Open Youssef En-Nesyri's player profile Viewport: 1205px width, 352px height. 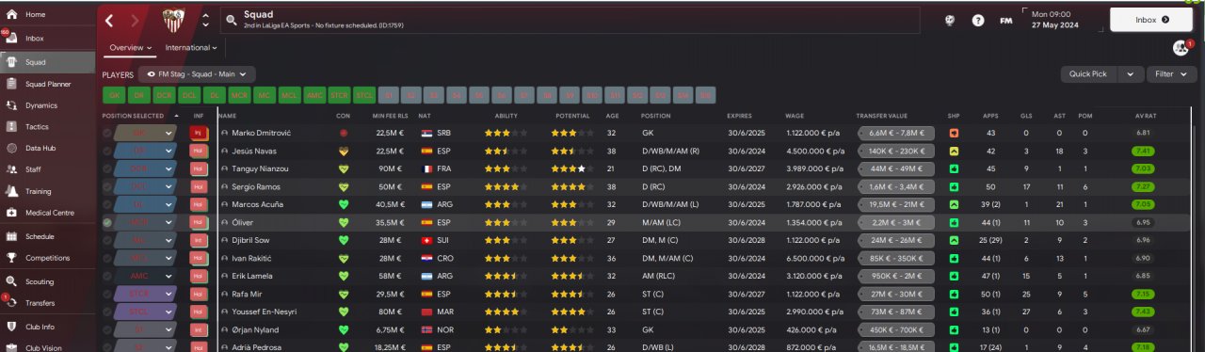tap(265, 312)
